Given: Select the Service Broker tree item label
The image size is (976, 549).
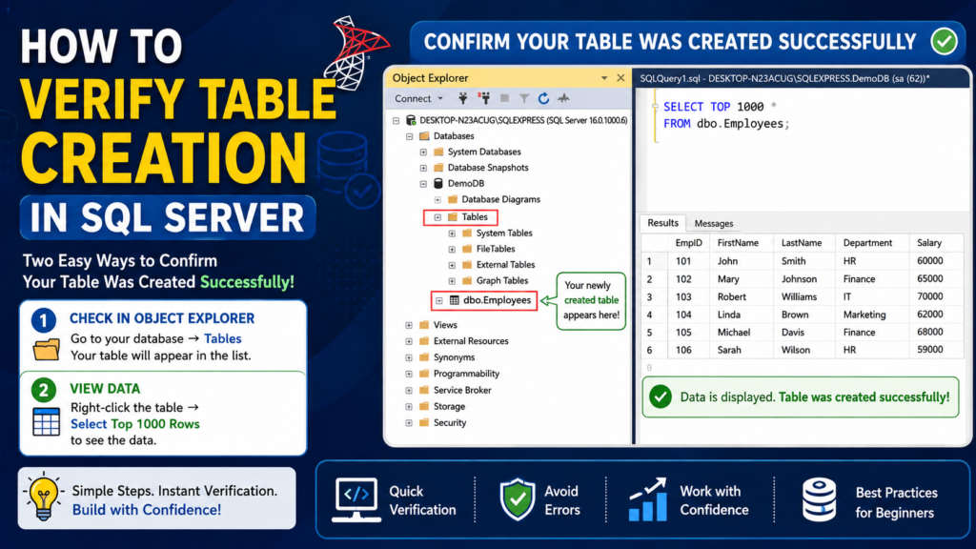Looking at the screenshot, I should coord(462,390).
